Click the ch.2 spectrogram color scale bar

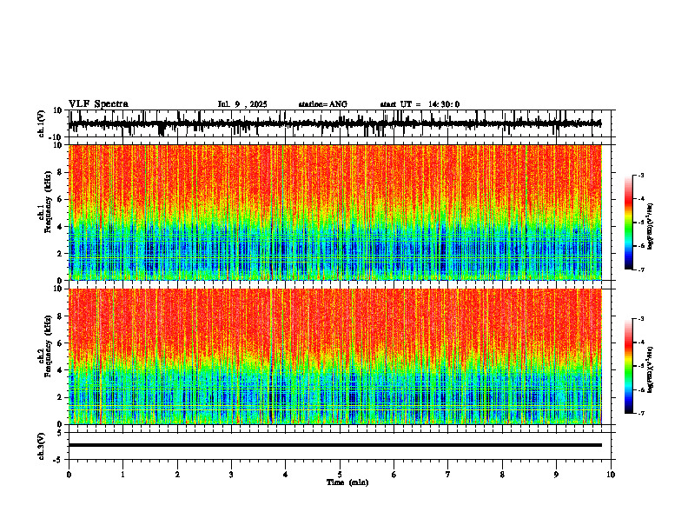pos(629,366)
